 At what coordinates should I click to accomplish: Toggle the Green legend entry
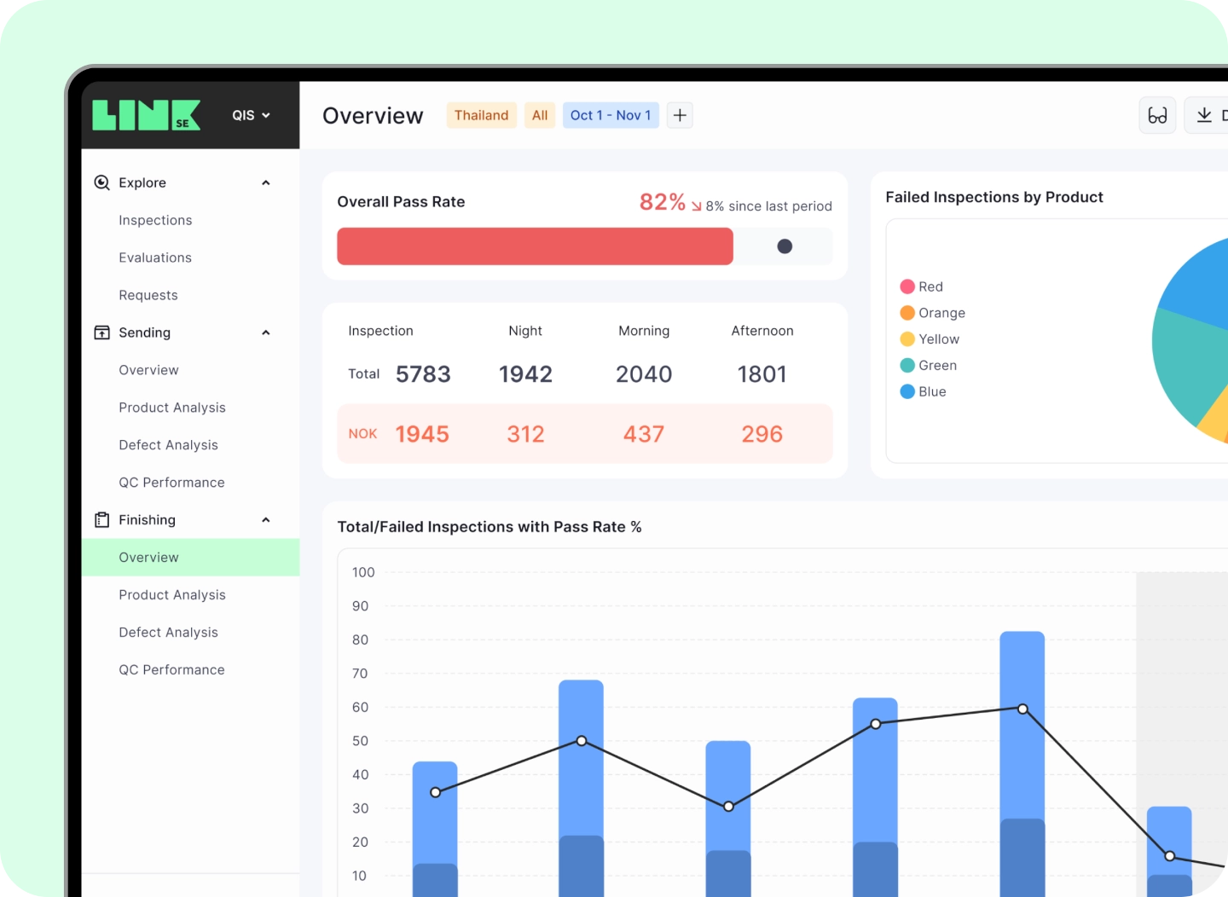coord(930,365)
